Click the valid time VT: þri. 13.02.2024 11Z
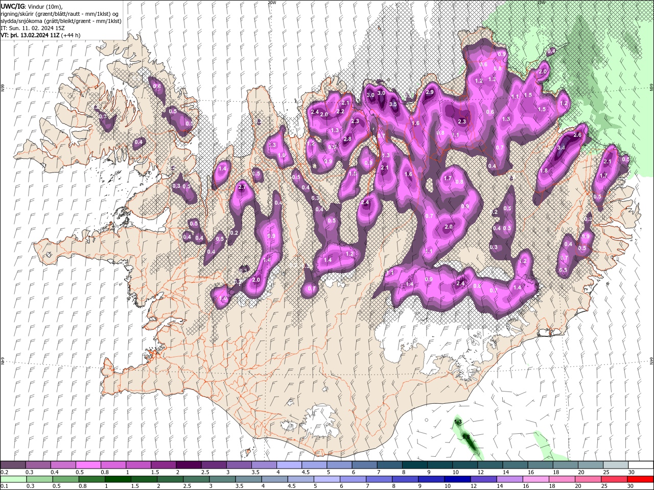Viewport: 654px width, 490px height. point(30,35)
